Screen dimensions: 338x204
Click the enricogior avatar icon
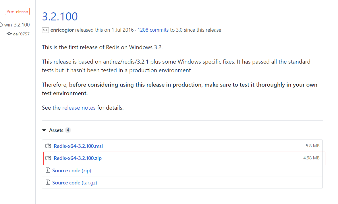[x=45, y=30]
